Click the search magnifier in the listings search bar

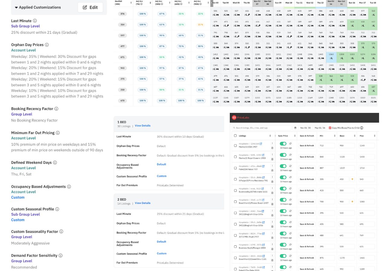coord(234,128)
